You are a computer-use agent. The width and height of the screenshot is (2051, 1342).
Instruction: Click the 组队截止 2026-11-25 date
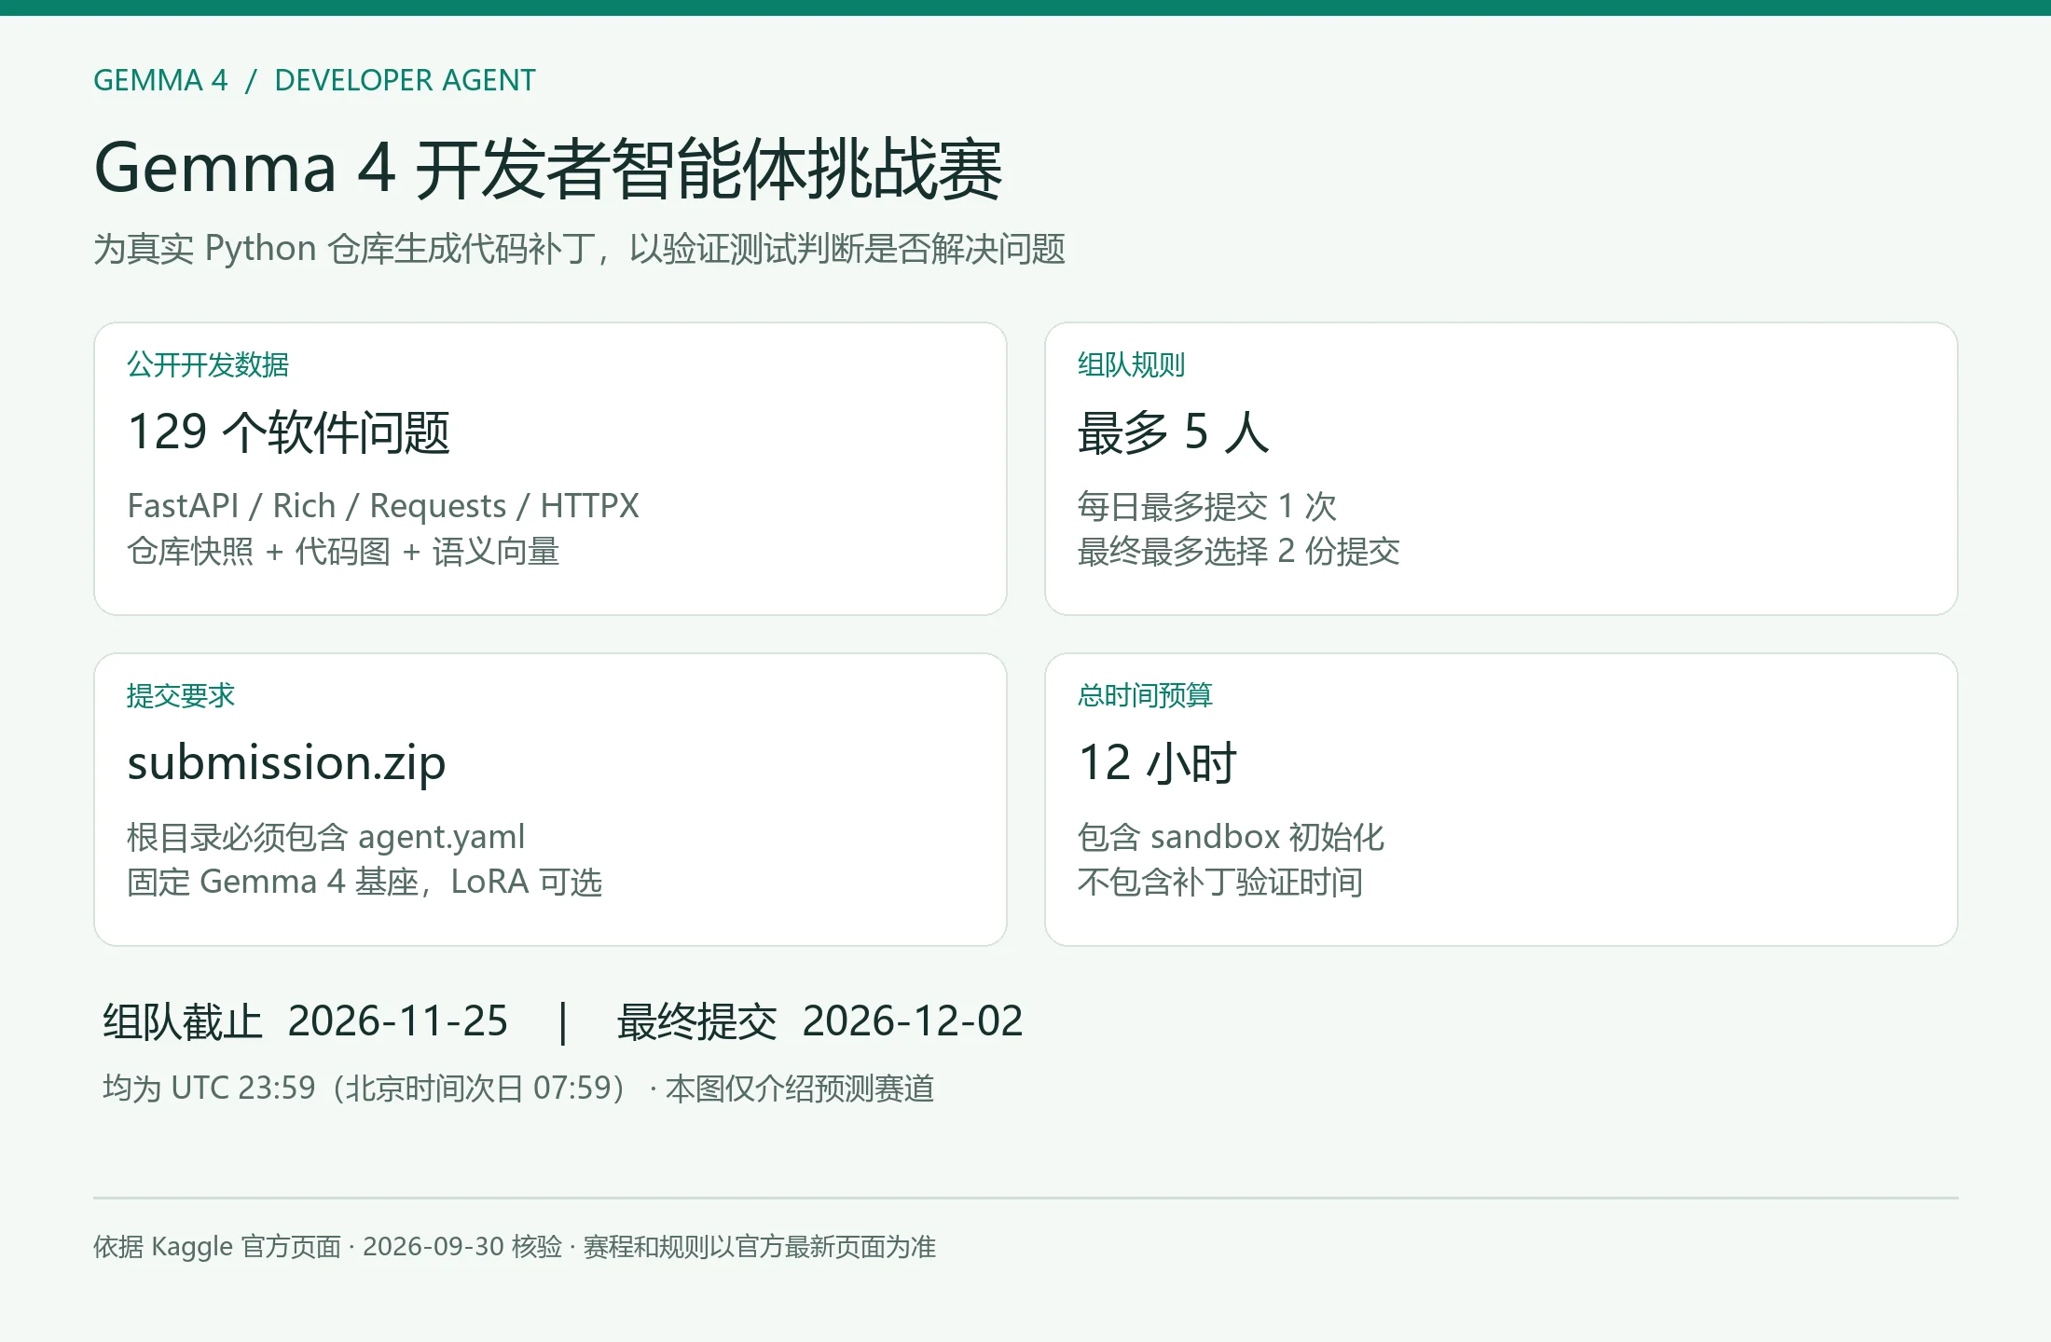coord(306,1021)
